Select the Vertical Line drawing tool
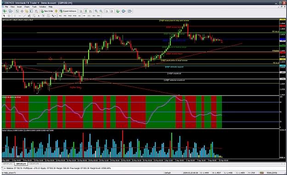The image size is (287, 175). [15, 16]
